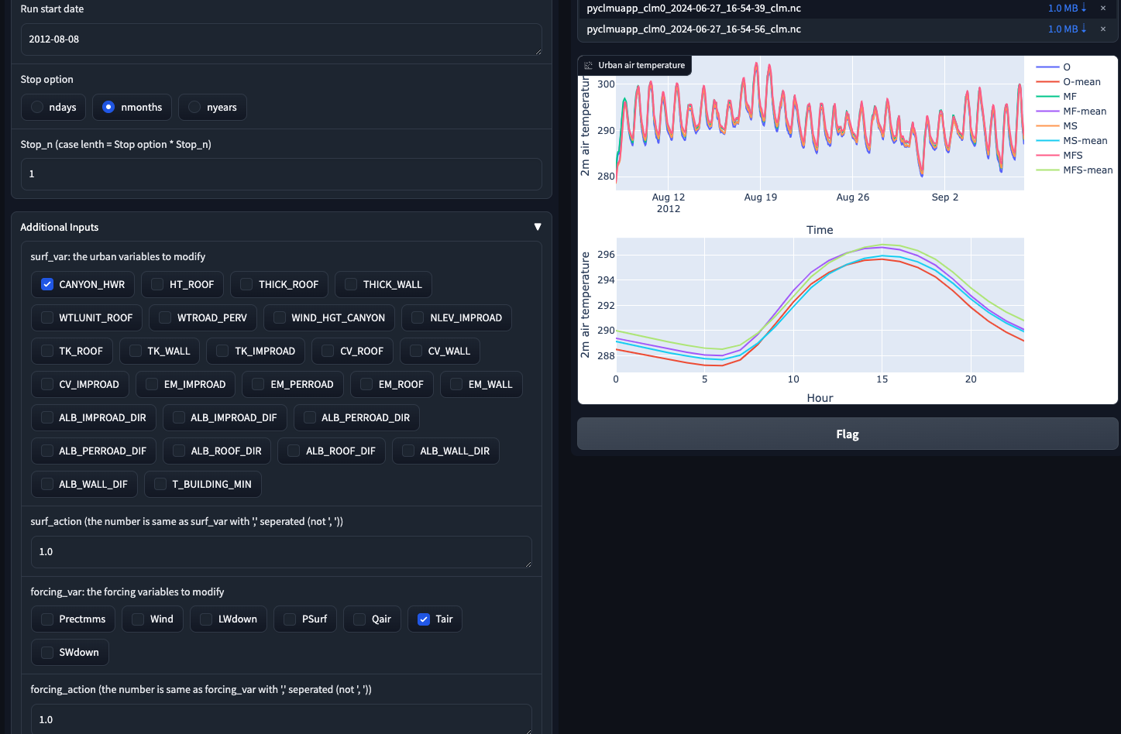Toggle ALB_PERROAD_DIF checkbox
This screenshot has height=734, width=1121.
[x=47, y=451]
